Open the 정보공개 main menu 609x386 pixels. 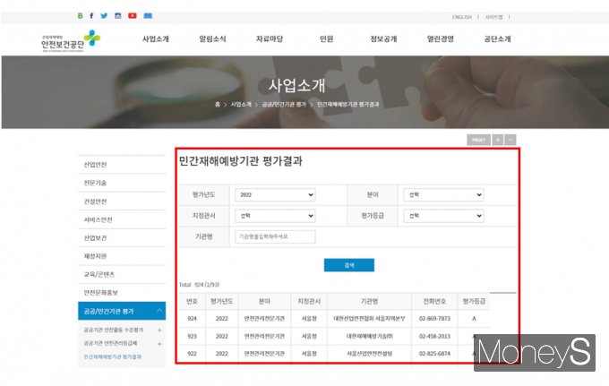tap(383, 39)
